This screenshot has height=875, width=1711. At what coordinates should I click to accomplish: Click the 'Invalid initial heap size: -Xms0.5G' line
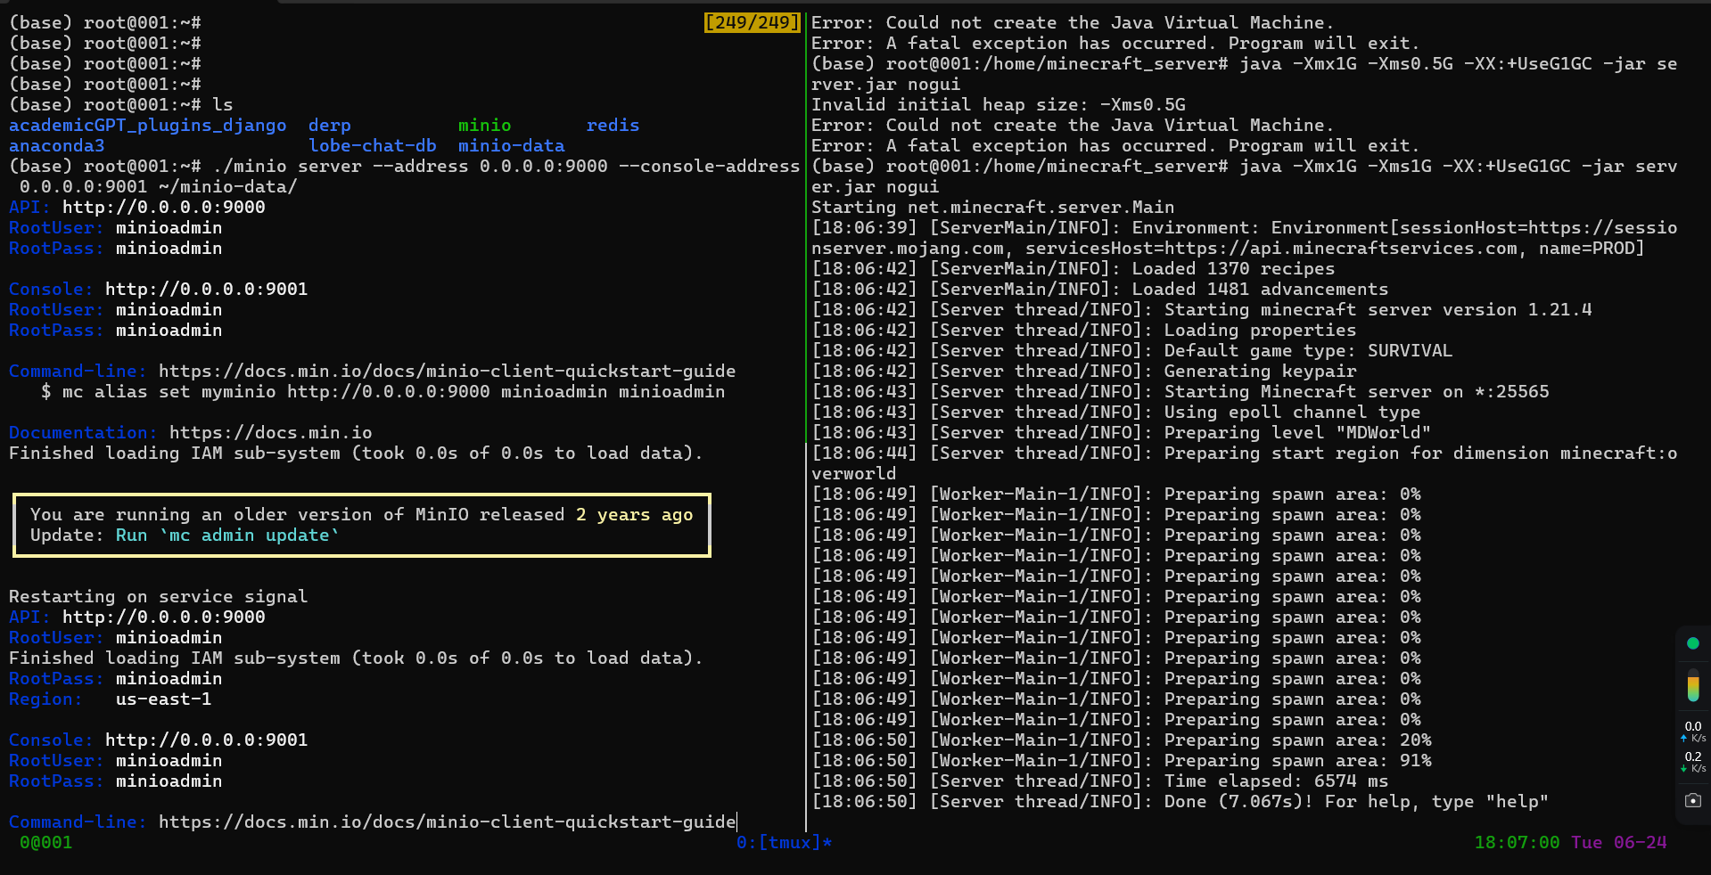click(x=999, y=104)
